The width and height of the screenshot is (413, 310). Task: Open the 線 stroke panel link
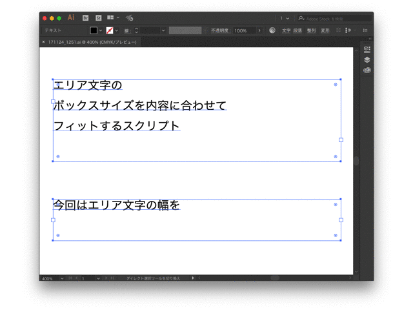point(128,31)
